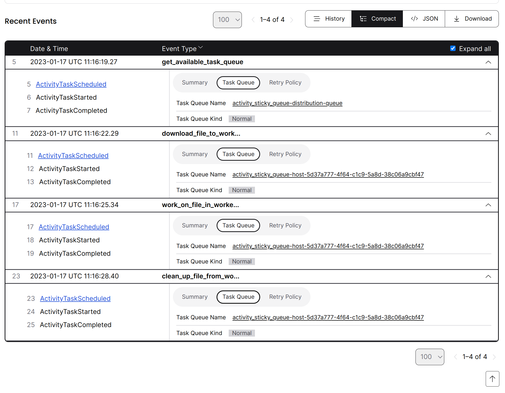Select the Compact view button
This screenshot has height=393, width=505.
click(x=377, y=19)
